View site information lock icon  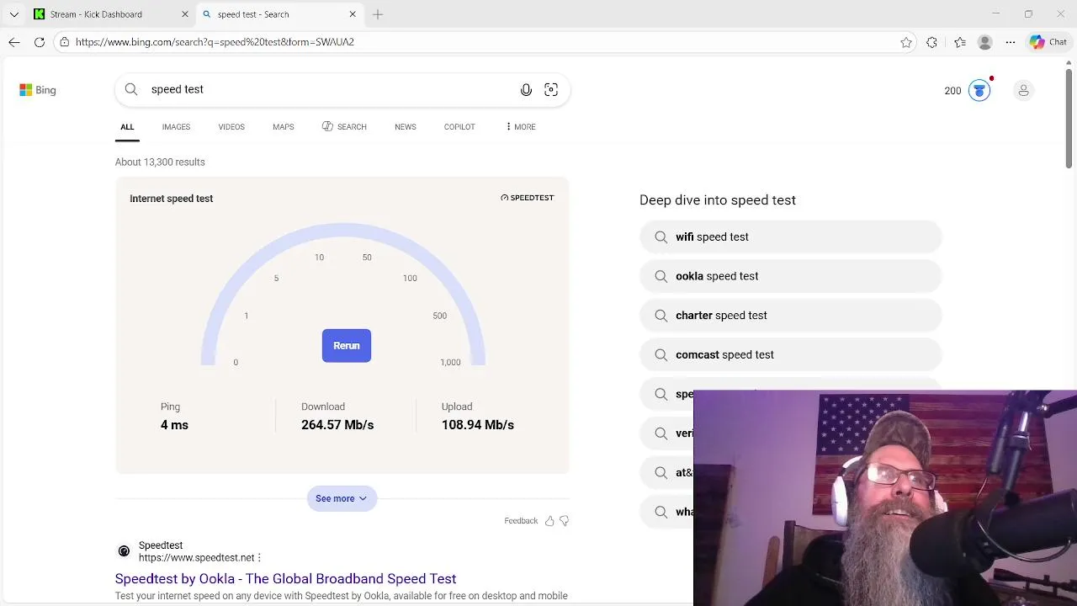click(x=65, y=42)
